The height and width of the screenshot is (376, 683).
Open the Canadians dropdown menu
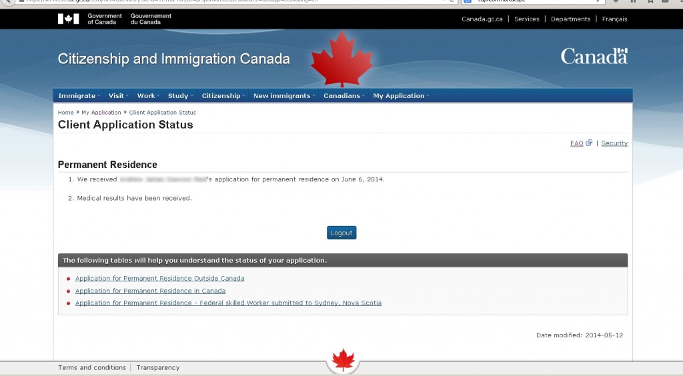(x=344, y=96)
